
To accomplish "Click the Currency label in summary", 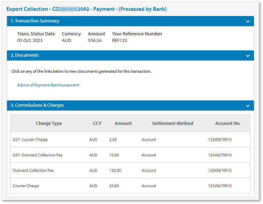I will click(x=71, y=34).
